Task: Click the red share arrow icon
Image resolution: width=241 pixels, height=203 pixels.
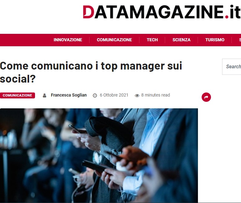Action: 206,97
